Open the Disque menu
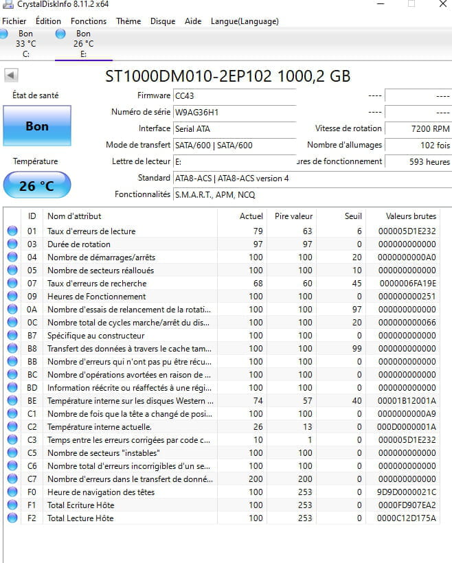 click(163, 21)
